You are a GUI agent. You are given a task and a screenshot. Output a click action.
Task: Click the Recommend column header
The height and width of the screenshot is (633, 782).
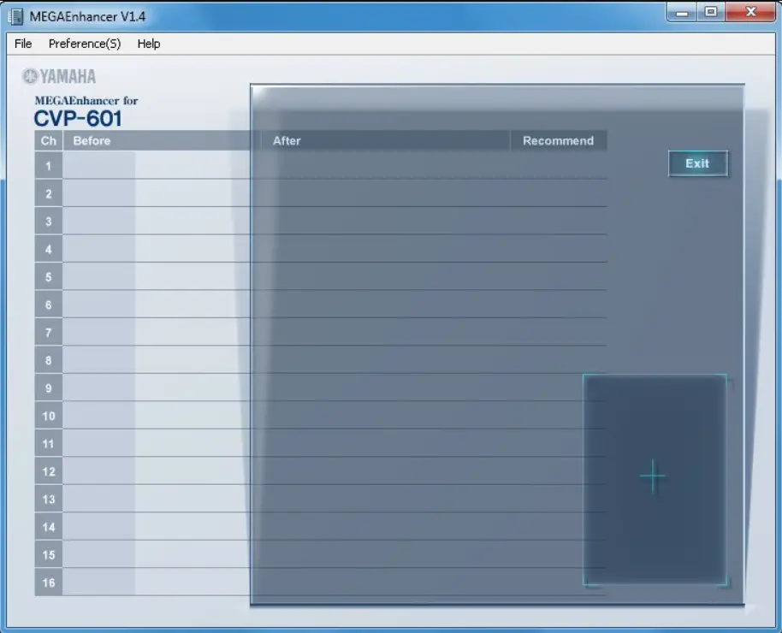(558, 140)
